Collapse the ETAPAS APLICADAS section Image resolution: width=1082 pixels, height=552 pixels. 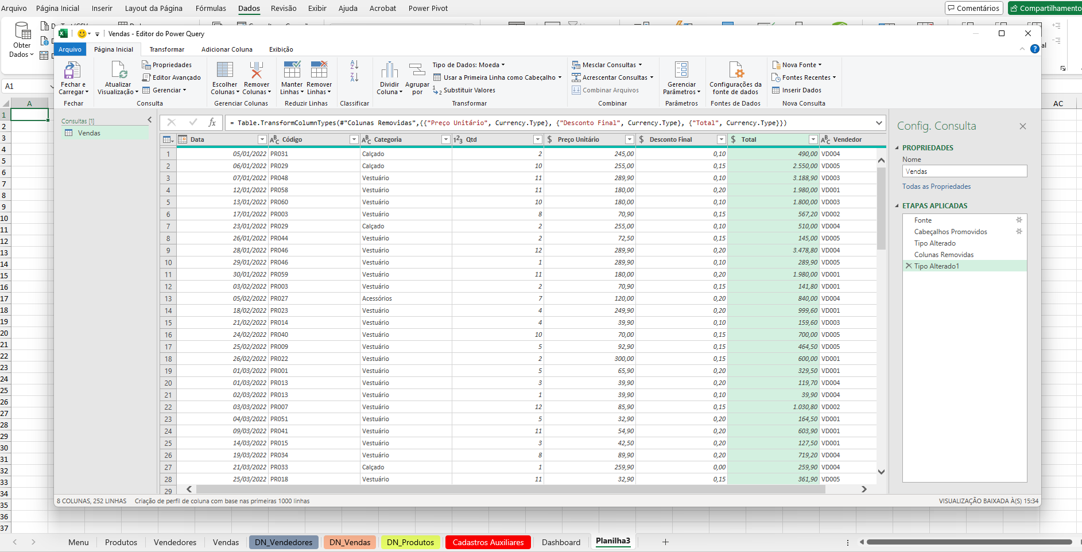897,206
